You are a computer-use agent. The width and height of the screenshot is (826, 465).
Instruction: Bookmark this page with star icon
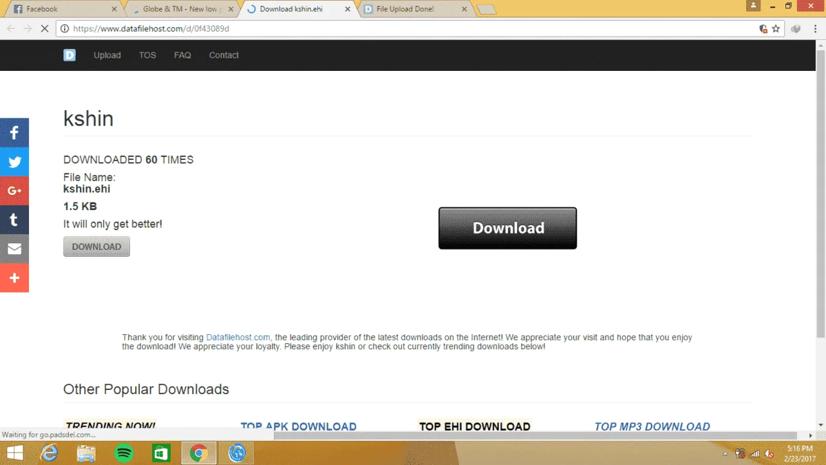[x=776, y=29]
